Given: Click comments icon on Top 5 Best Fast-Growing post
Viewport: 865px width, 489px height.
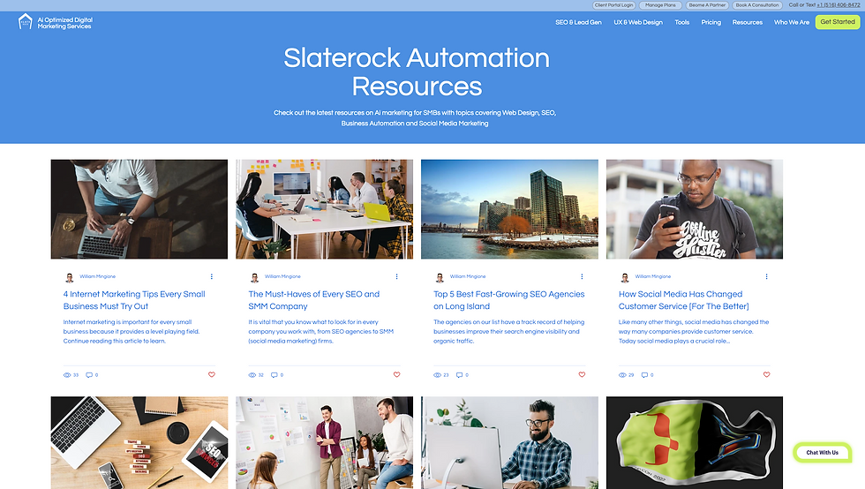Looking at the screenshot, I should coord(459,375).
